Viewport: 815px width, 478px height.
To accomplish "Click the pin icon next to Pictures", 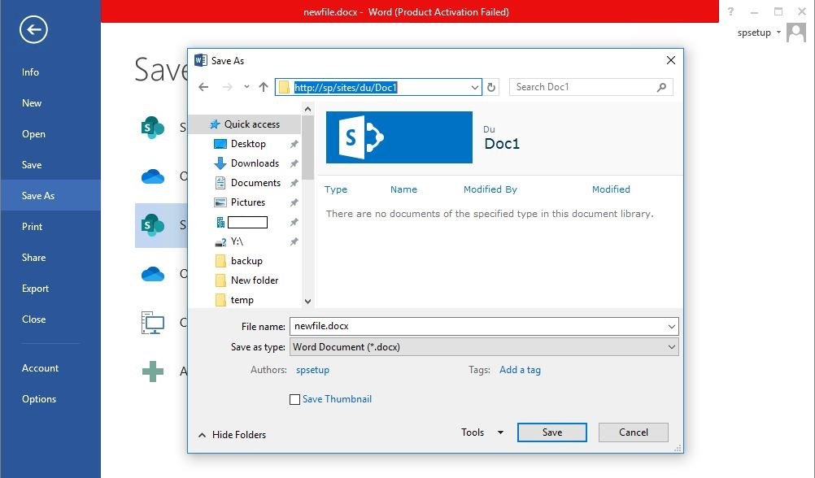I will (x=294, y=202).
